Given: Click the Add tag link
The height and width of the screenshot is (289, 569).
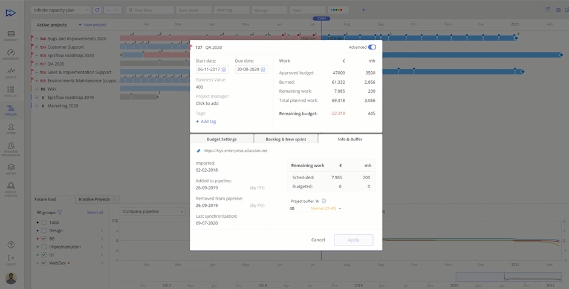Looking at the screenshot, I should click(x=207, y=121).
